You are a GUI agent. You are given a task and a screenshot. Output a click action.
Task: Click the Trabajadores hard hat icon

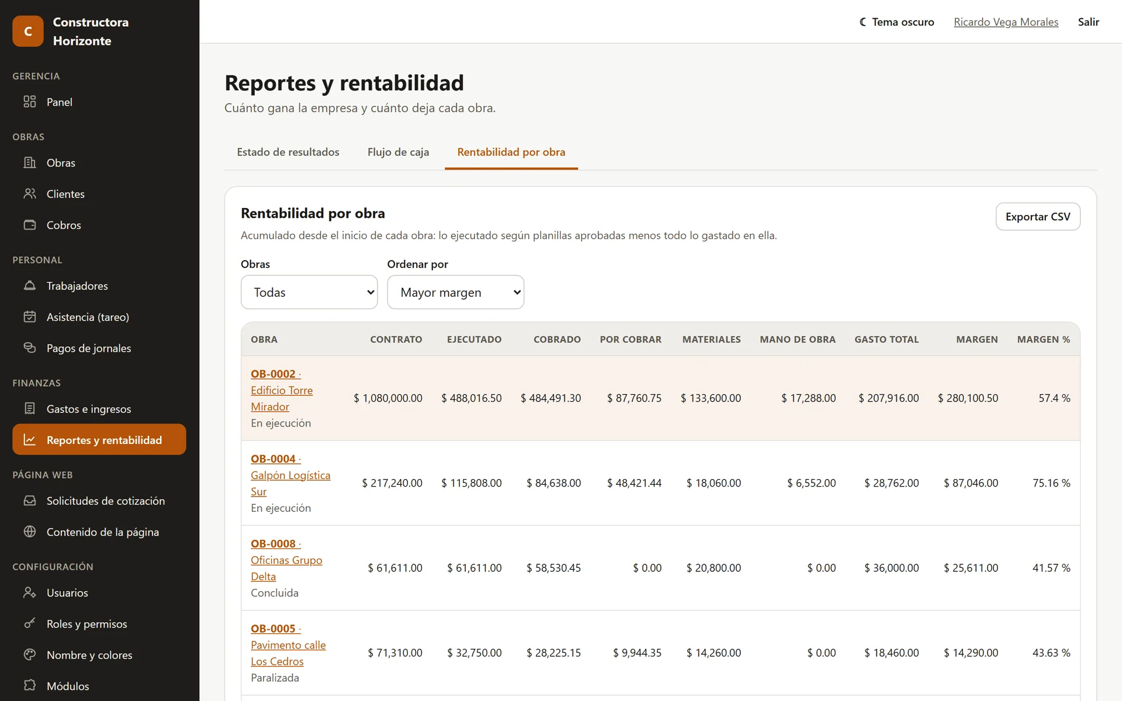pyautogui.click(x=30, y=286)
